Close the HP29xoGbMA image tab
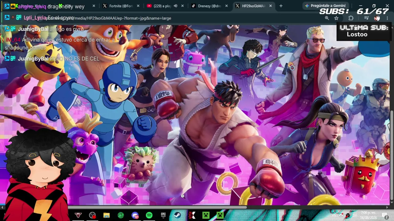The image size is (394, 221). tap(271, 6)
